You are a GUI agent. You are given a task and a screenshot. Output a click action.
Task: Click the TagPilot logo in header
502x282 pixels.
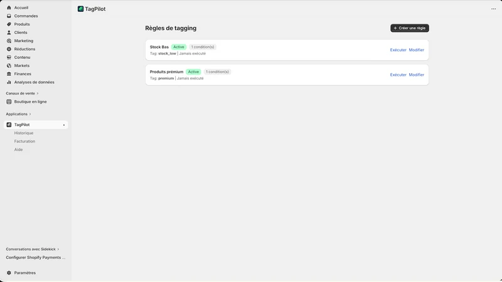(x=81, y=9)
